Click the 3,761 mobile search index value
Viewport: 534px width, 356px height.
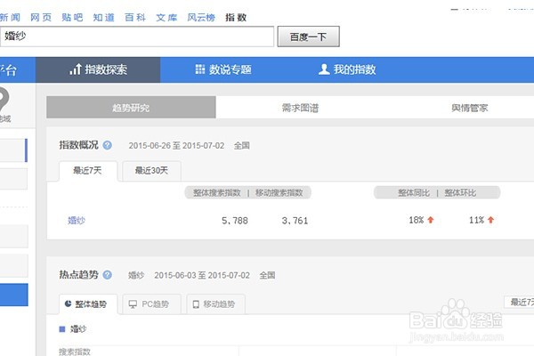click(295, 221)
